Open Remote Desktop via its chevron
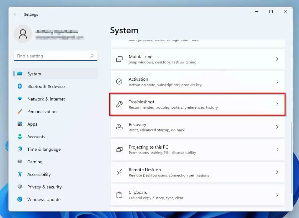299x218 pixels. click(x=277, y=172)
